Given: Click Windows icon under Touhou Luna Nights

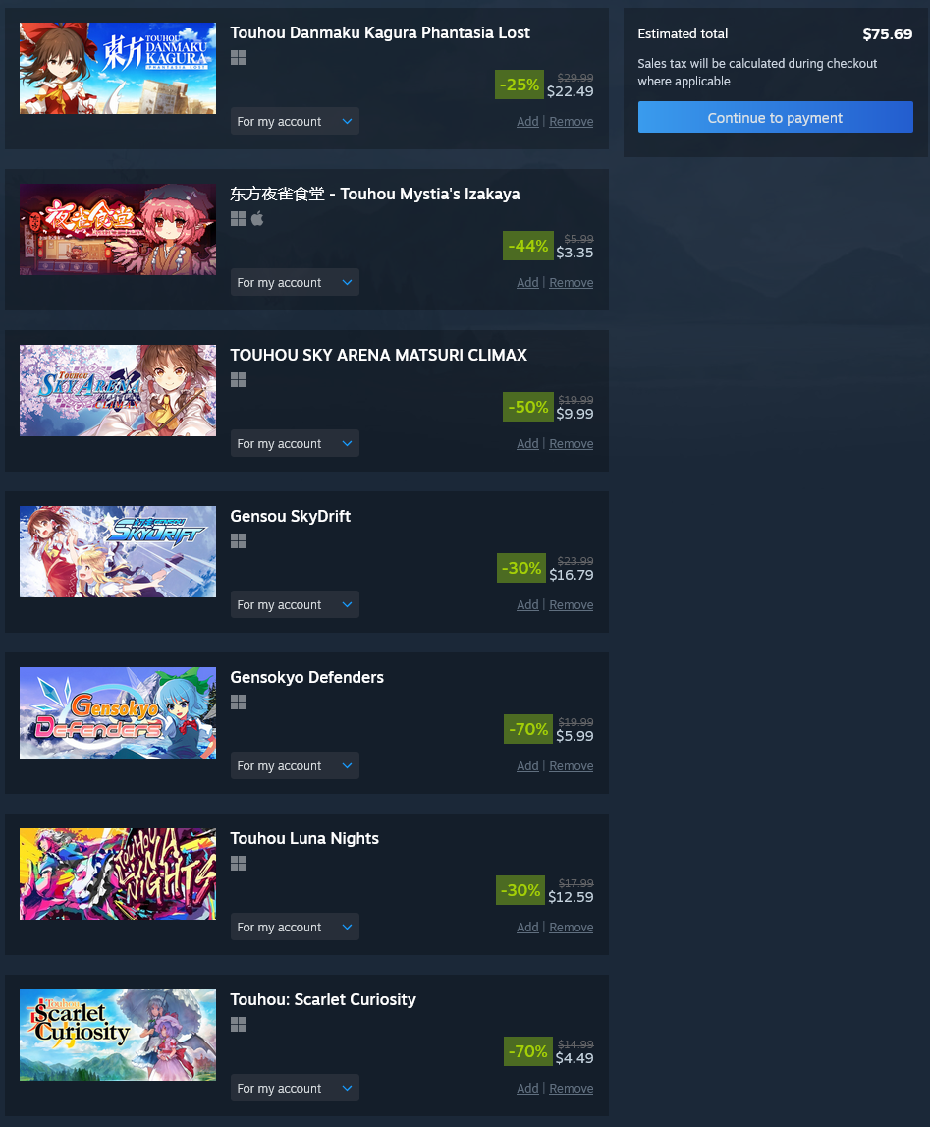Looking at the screenshot, I should [x=239, y=863].
